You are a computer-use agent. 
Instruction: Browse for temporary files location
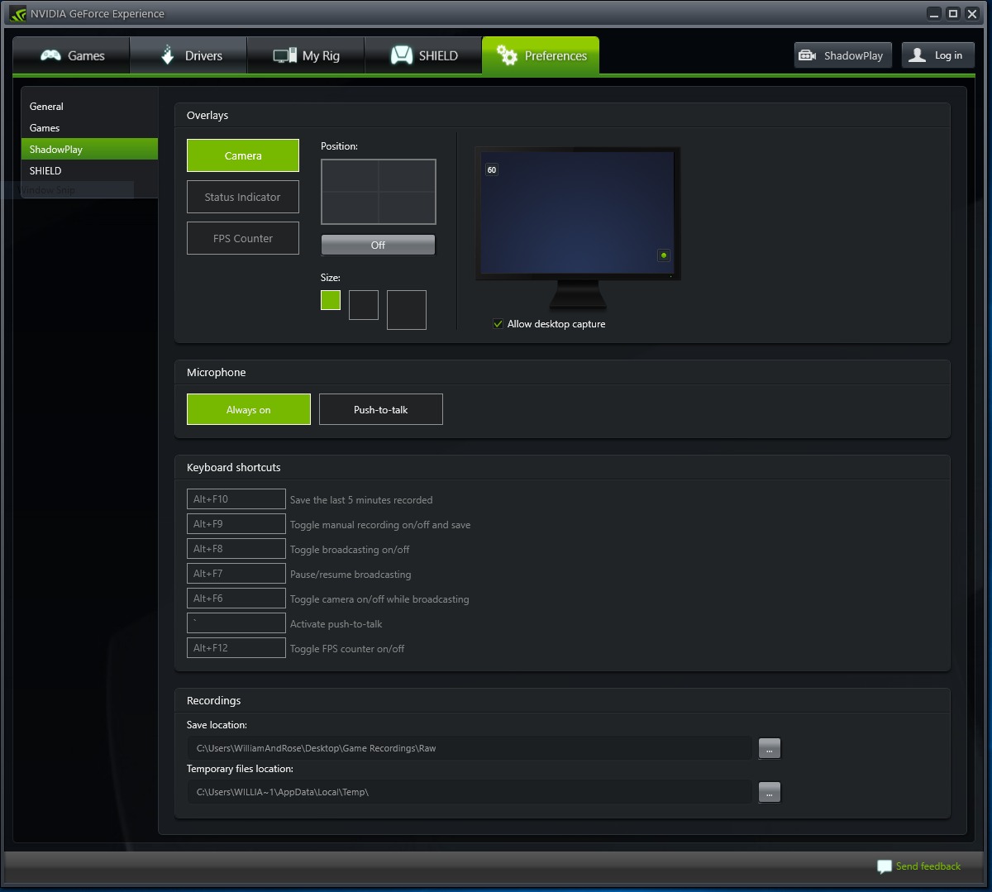pyautogui.click(x=769, y=792)
